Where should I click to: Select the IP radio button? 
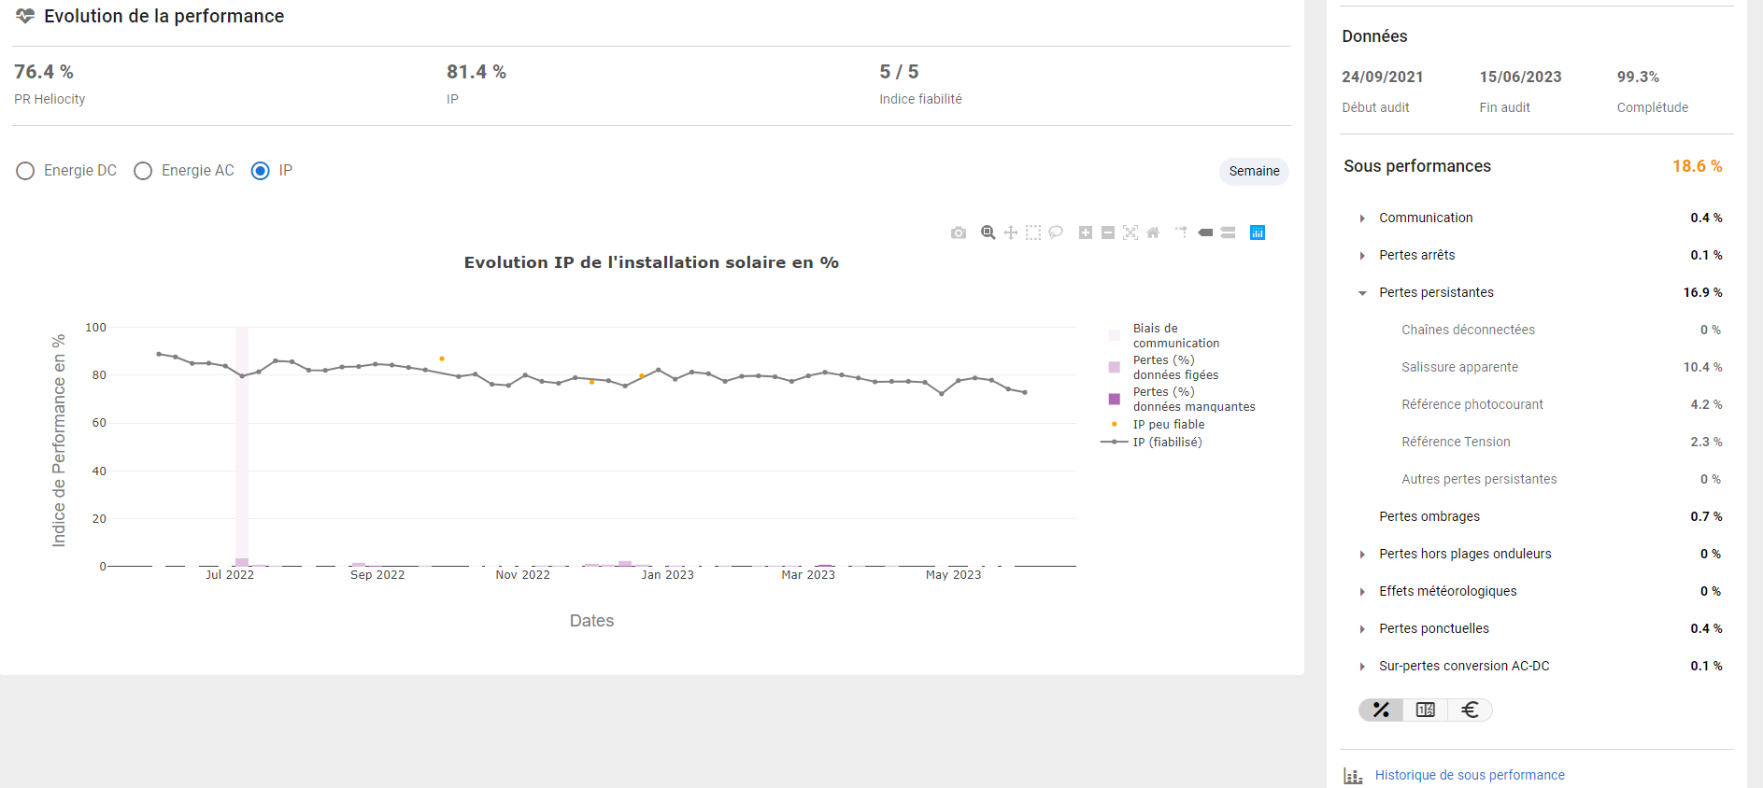(x=261, y=171)
